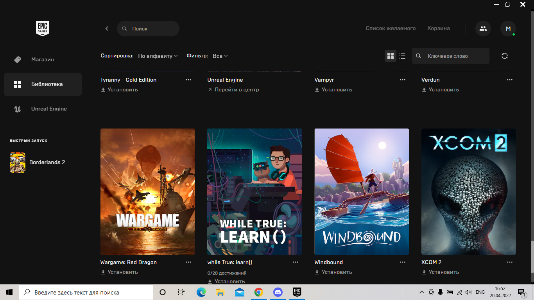534x300 pixels.
Task: Switch to list view
Action: [402, 56]
